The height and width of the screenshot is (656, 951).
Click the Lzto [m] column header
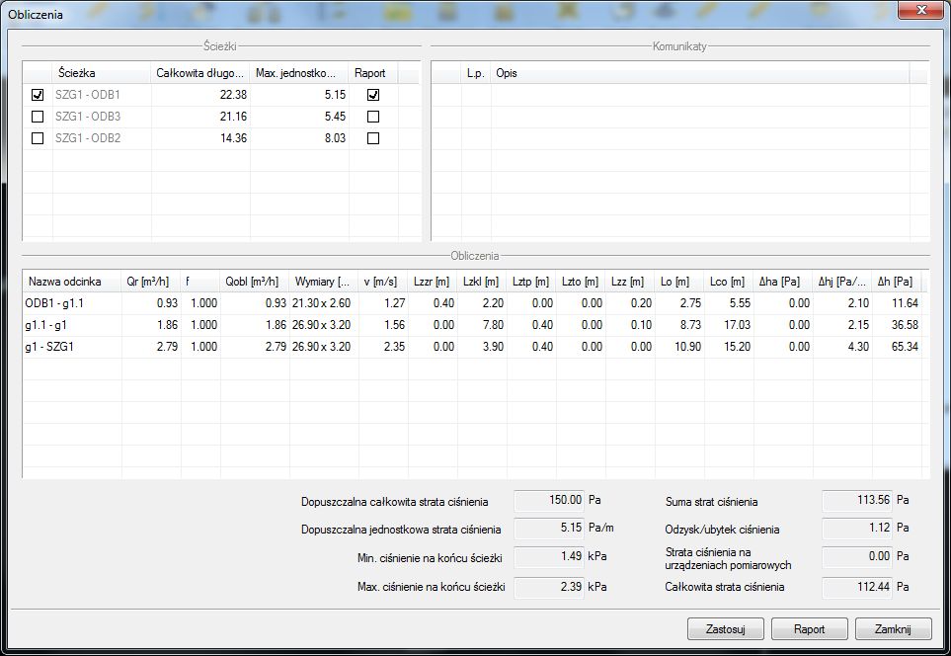581,282
